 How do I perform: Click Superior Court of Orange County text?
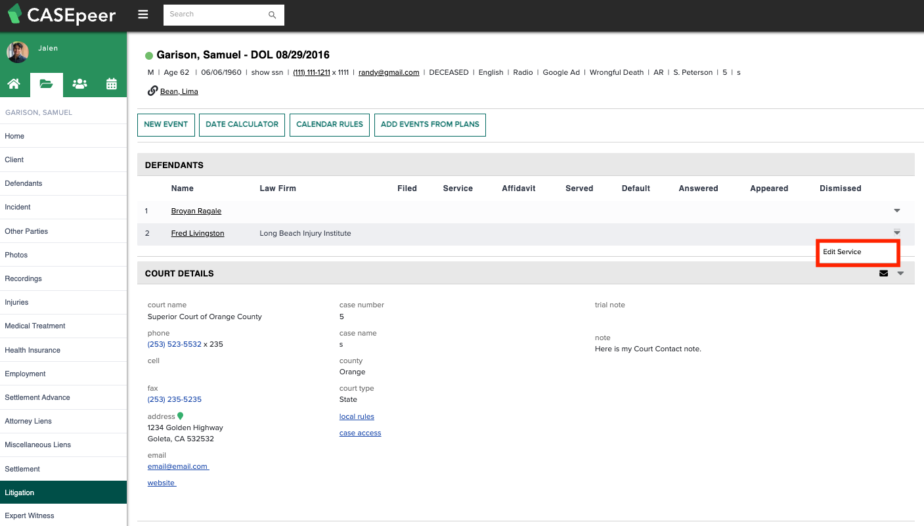[205, 317]
